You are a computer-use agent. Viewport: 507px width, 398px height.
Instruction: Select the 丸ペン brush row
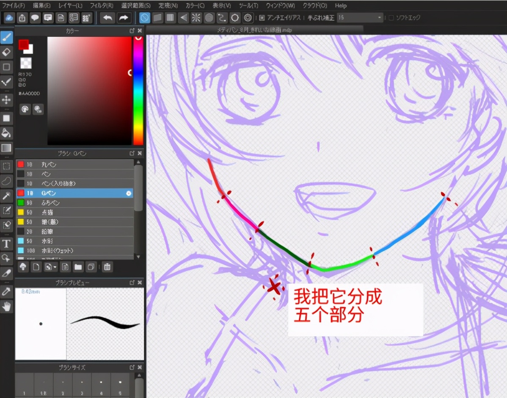(x=74, y=164)
